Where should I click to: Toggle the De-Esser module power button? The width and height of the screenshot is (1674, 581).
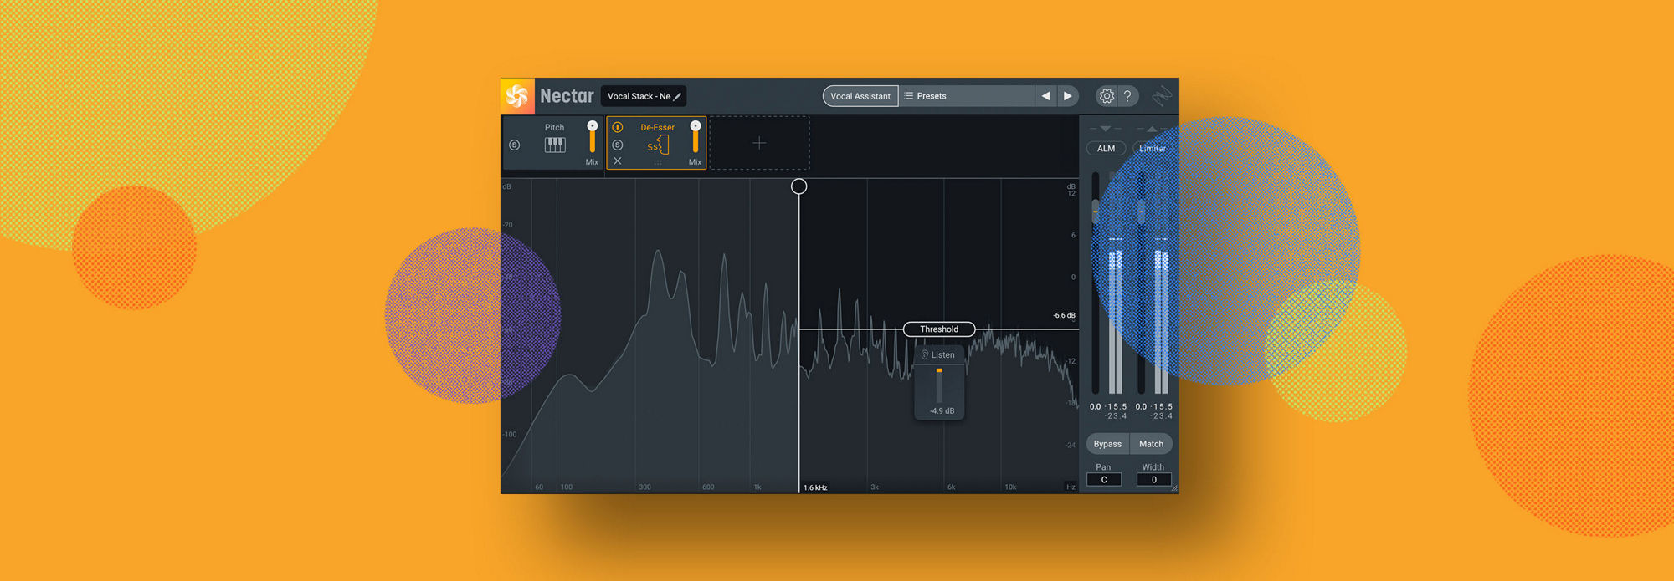[x=618, y=127]
